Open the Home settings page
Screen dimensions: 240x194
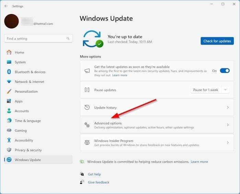click(x=19, y=52)
